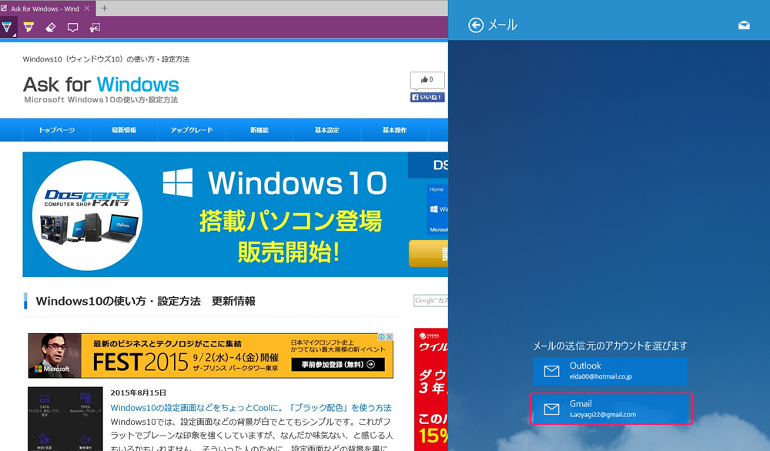Screen dimensions: 770x451
Task: Click the Google custom search field
Action: (430, 300)
